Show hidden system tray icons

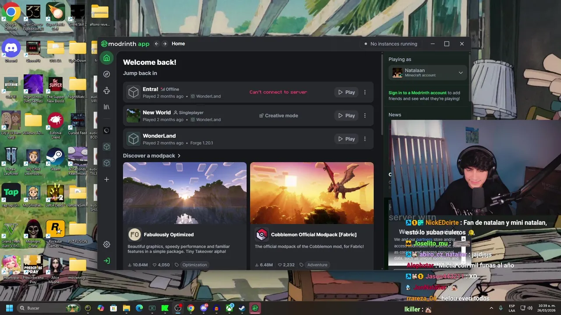tap(491, 308)
